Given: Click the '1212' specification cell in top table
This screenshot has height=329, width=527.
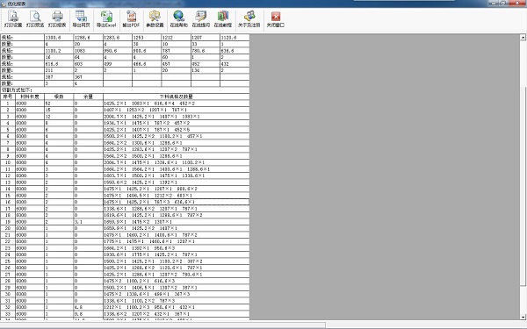Looking at the screenshot, I should (177, 38).
